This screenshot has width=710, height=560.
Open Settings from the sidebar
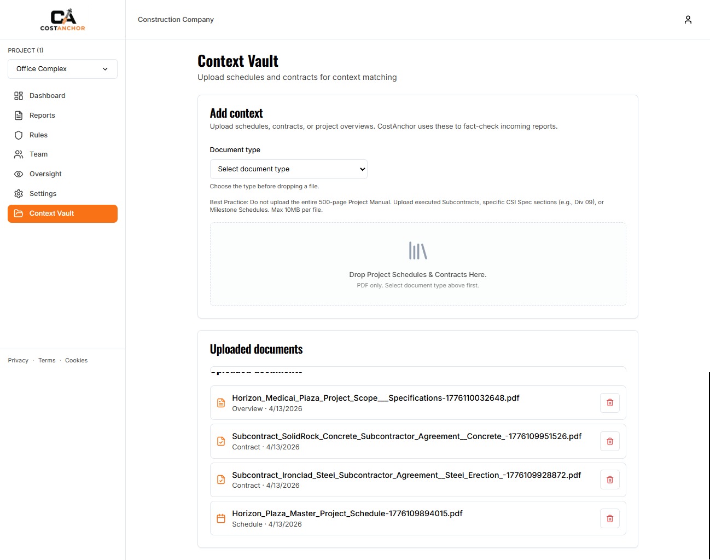pos(62,194)
